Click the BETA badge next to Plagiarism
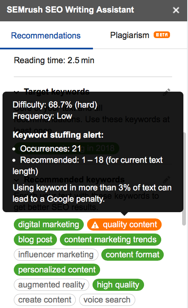The image size is (188, 308). pos(162,35)
